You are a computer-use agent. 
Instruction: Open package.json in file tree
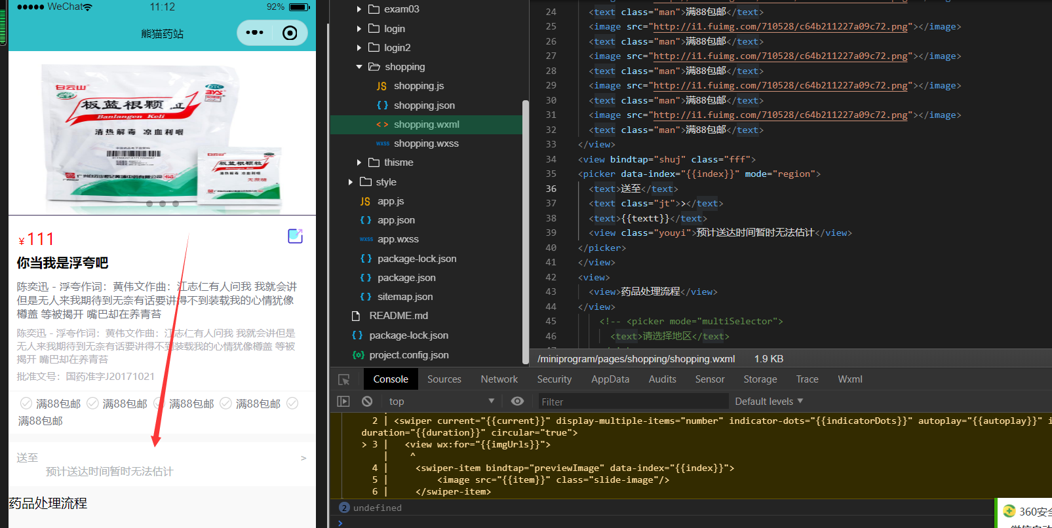click(406, 278)
